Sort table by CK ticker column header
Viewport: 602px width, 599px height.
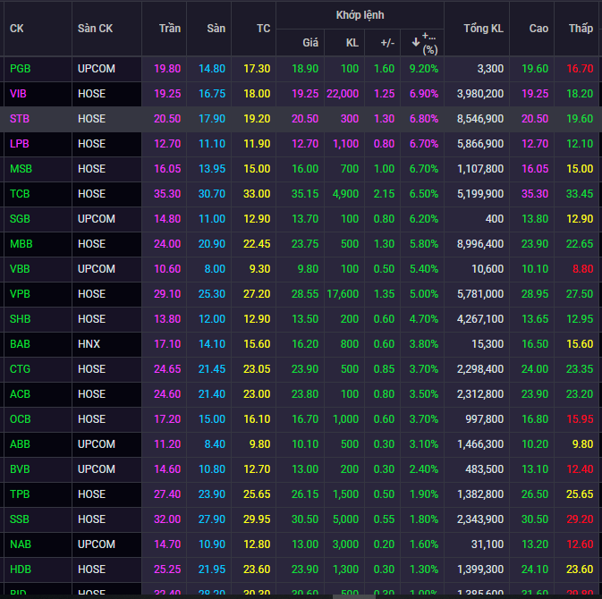click(16, 29)
